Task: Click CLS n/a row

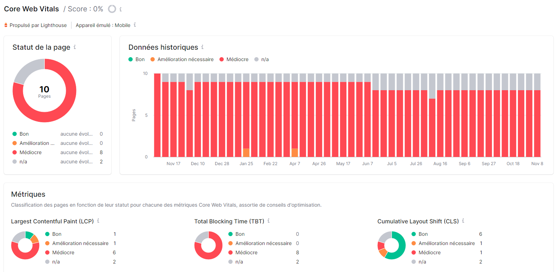Action: tap(447, 262)
